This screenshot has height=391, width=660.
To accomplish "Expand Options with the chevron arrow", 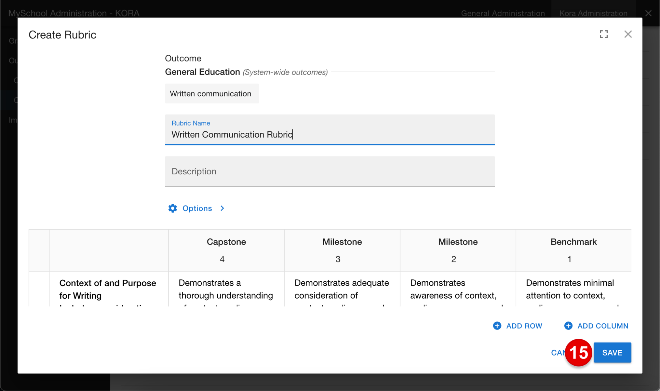I will click(222, 208).
